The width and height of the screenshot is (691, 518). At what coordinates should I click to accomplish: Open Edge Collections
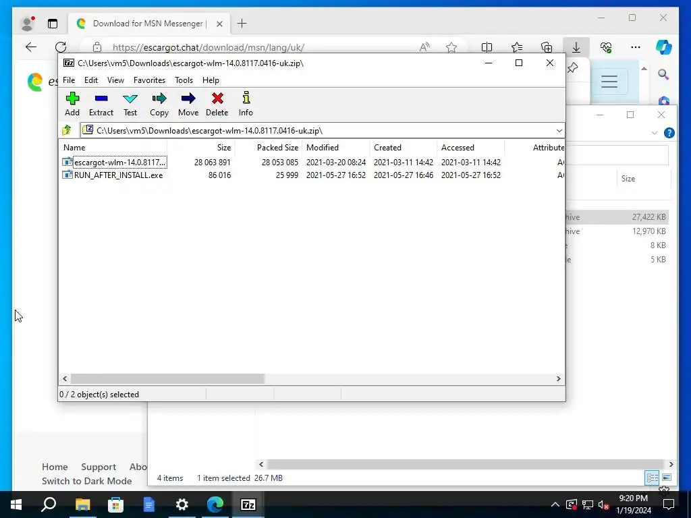tap(547, 47)
